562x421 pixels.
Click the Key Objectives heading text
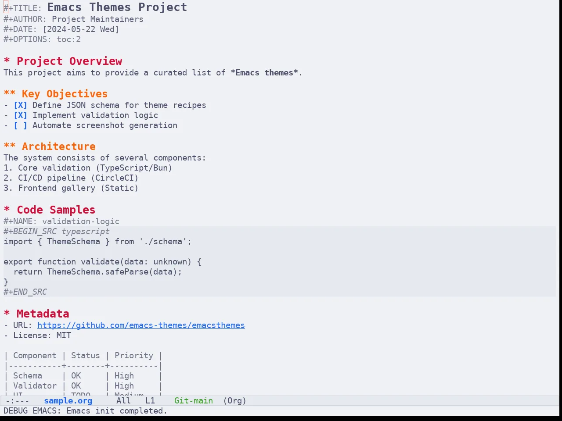(65, 93)
